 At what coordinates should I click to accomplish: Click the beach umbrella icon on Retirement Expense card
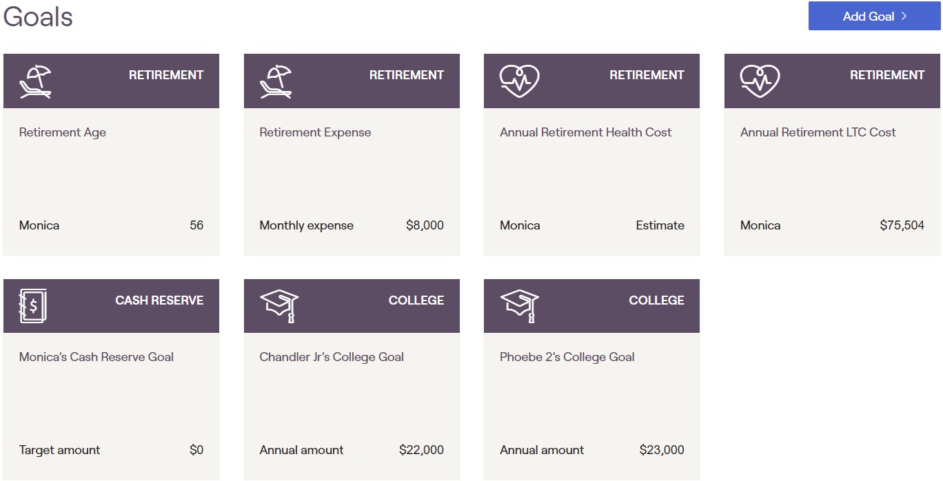[x=276, y=81]
